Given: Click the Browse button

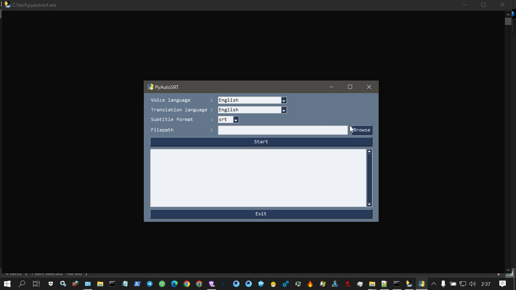Looking at the screenshot, I should [x=362, y=130].
